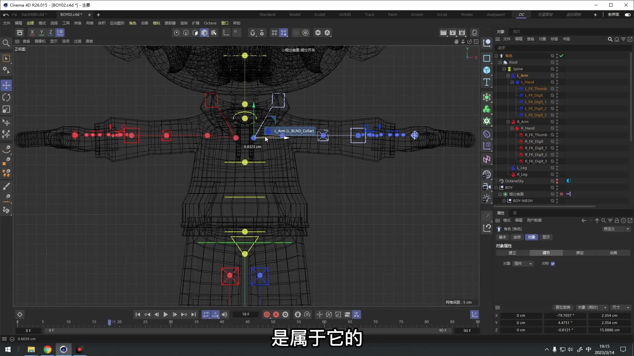The height and width of the screenshot is (356, 634).
Task: Click the X rotation value field
Action: [566, 316]
